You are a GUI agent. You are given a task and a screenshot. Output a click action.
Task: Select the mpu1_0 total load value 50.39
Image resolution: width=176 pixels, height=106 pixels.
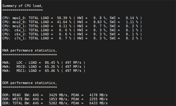point(62,18)
